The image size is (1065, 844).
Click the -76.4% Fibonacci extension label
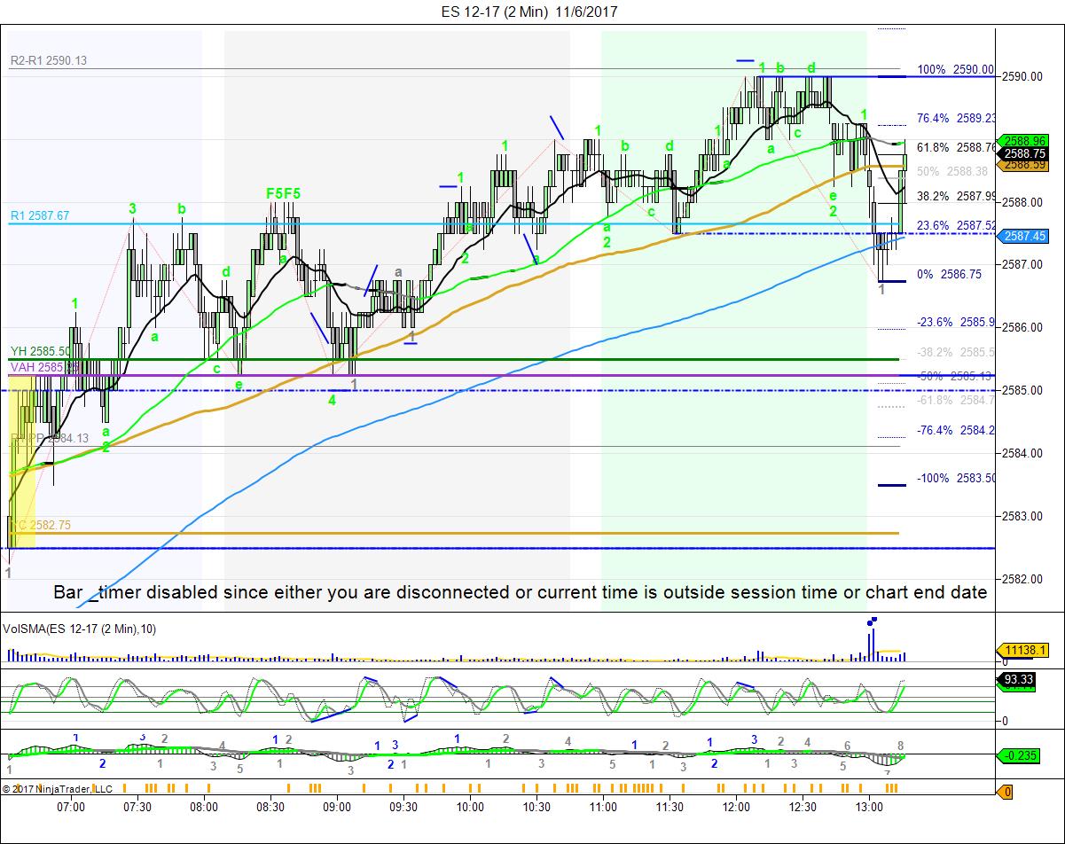[x=955, y=430]
